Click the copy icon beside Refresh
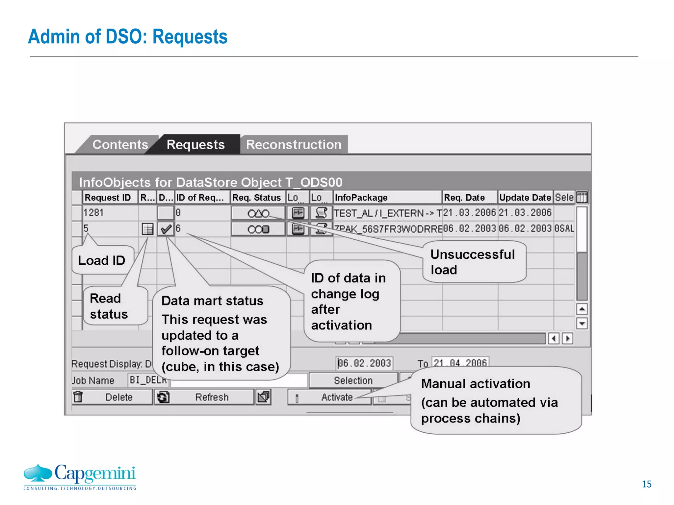This screenshot has height=505, width=674. point(264,397)
